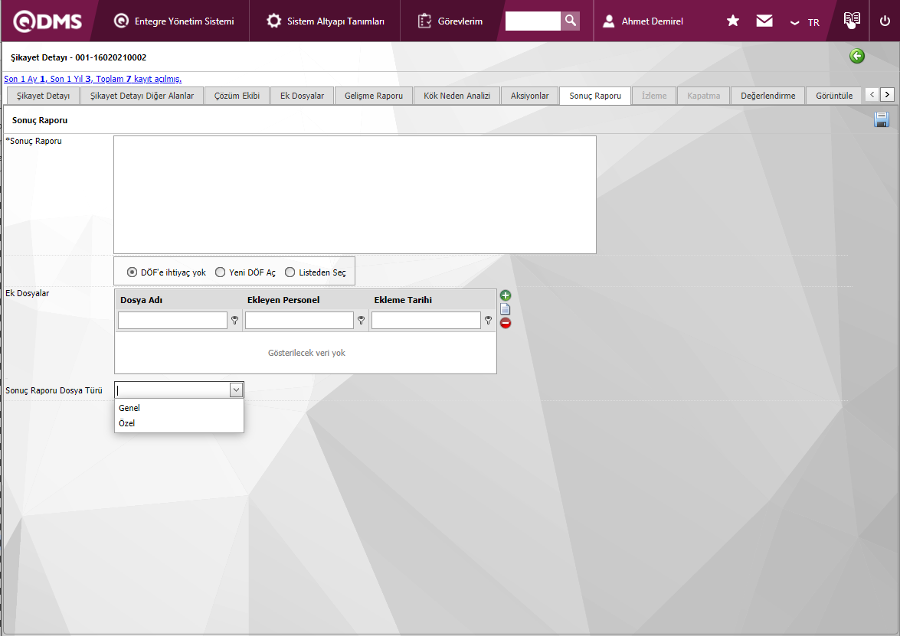This screenshot has width=900, height=636.
Task: Switch to the Şikayet Detayı tab
Action: pos(43,96)
